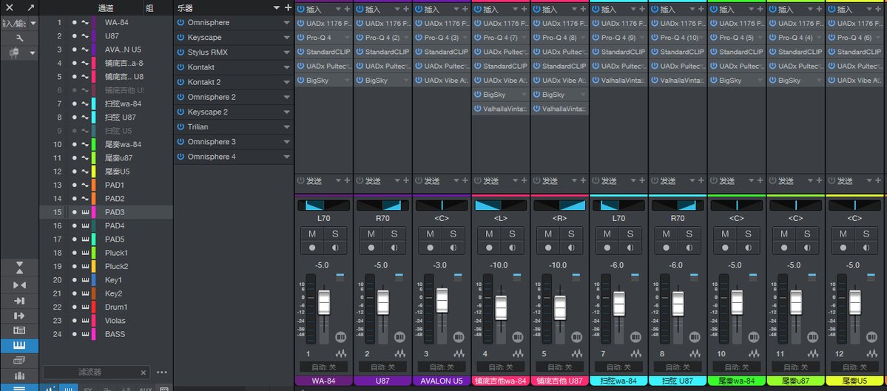
Task: Expand the Omnisphere instrument menu arrow
Action: (287, 23)
